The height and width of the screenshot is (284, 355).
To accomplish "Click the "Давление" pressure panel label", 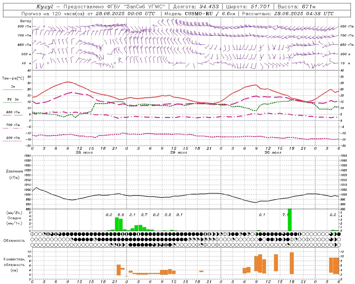I will click(14, 171).
